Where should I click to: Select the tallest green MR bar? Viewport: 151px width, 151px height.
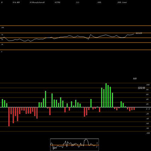tap(106, 95)
